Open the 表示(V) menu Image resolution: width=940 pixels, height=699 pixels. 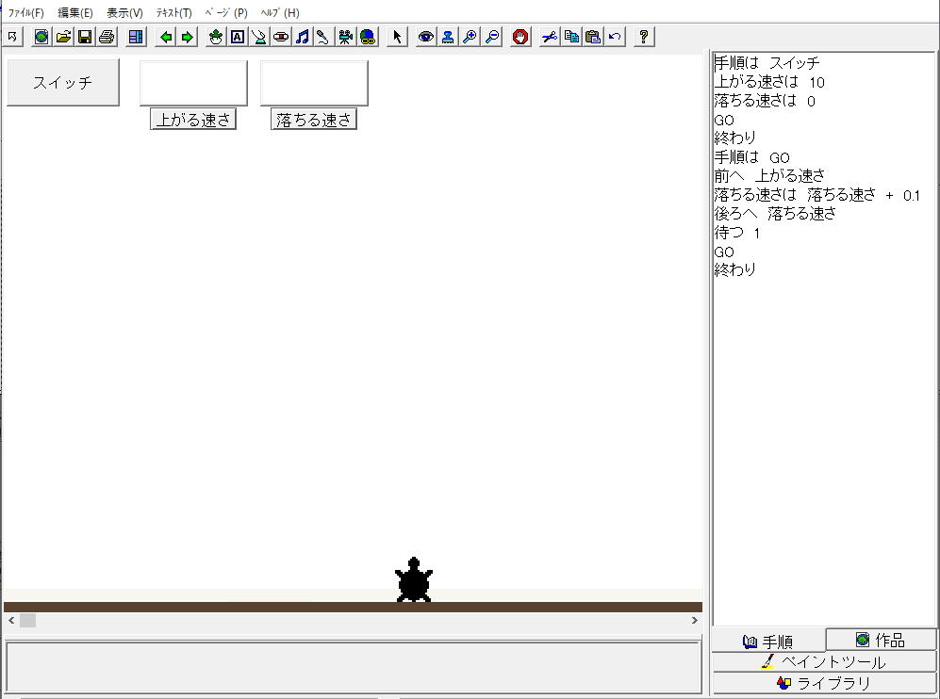click(124, 13)
